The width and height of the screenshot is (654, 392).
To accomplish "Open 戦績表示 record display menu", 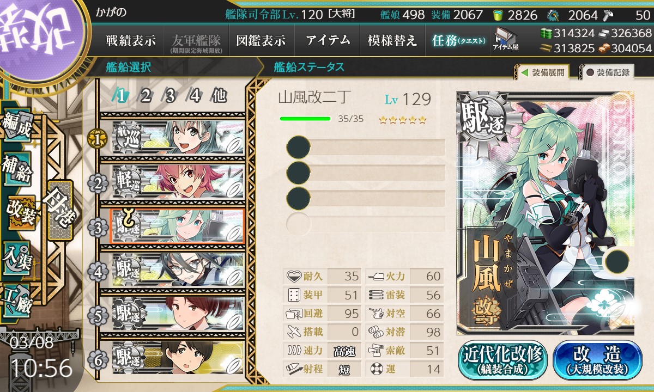I will (x=131, y=40).
